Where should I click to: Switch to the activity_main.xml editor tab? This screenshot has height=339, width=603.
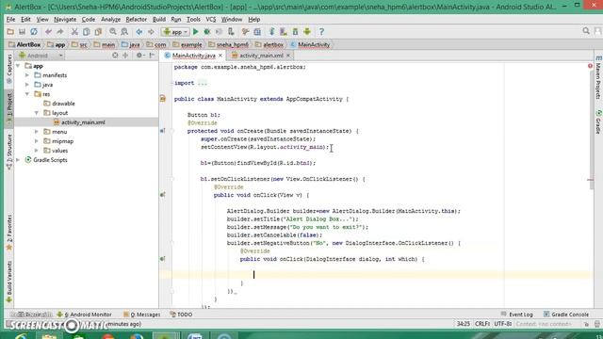[261, 56]
